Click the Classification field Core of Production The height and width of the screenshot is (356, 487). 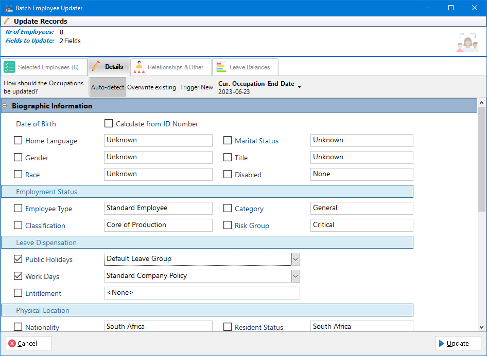pyautogui.click(x=158, y=225)
